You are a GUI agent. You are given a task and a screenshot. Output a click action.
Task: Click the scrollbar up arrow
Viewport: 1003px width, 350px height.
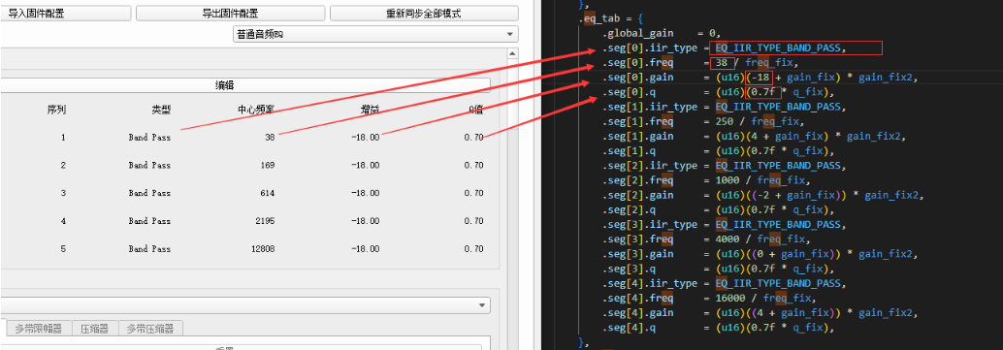(512, 53)
